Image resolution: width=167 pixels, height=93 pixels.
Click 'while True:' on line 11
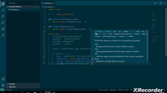[x=54, y=34]
